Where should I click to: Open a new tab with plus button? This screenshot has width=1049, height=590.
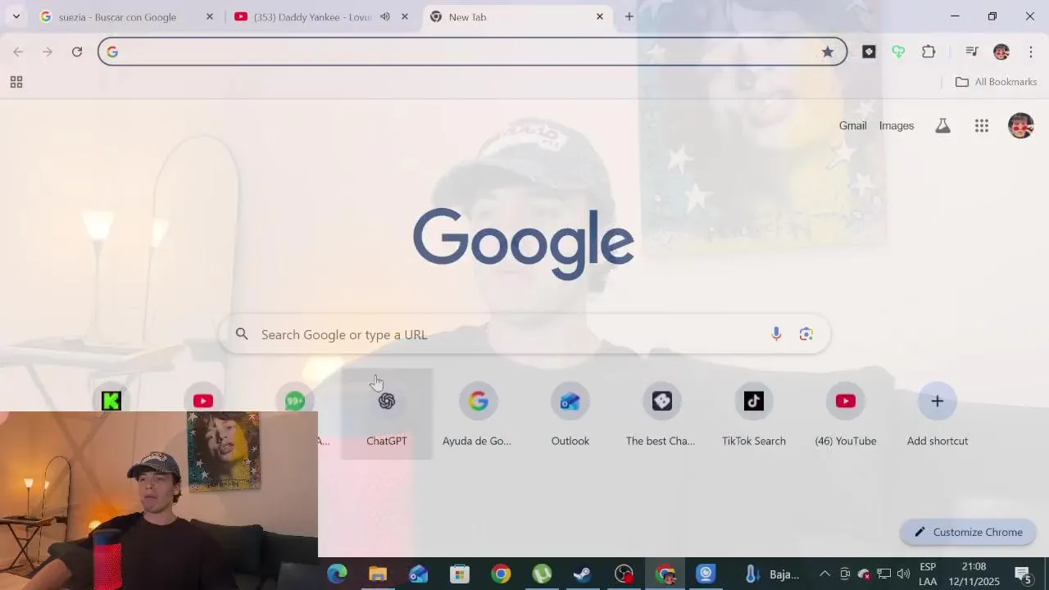[629, 16]
